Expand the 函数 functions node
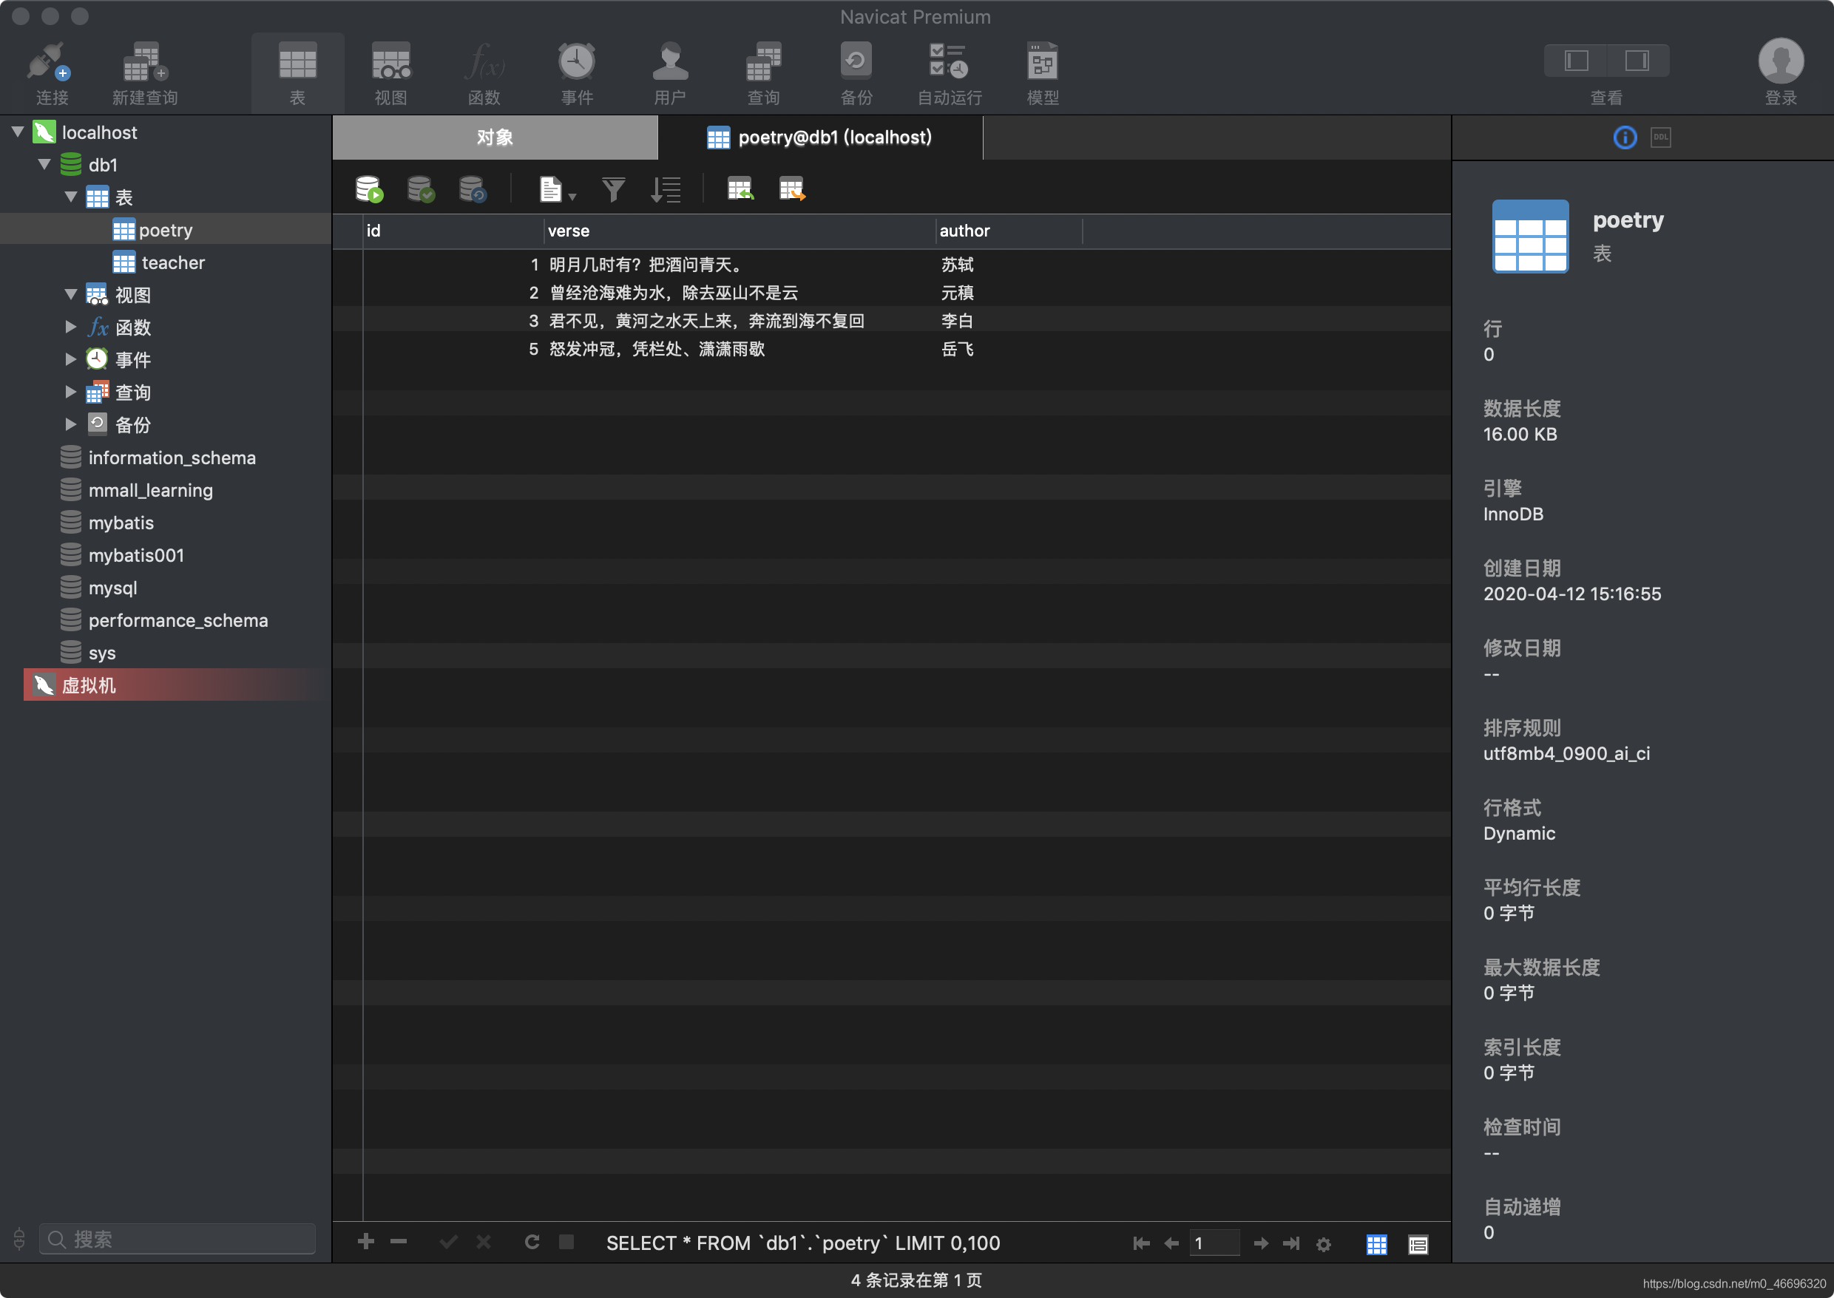This screenshot has height=1298, width=1834. 70,327
